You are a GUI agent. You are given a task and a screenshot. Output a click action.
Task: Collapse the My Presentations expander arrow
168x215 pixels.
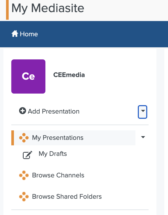point(143,137)
